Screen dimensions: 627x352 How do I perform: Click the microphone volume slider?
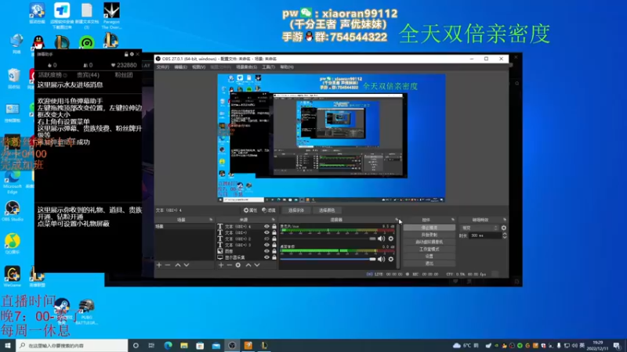point(328,239)
